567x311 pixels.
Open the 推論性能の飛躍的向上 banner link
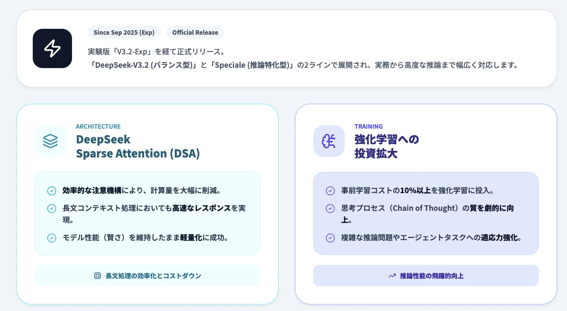[426, 276]
